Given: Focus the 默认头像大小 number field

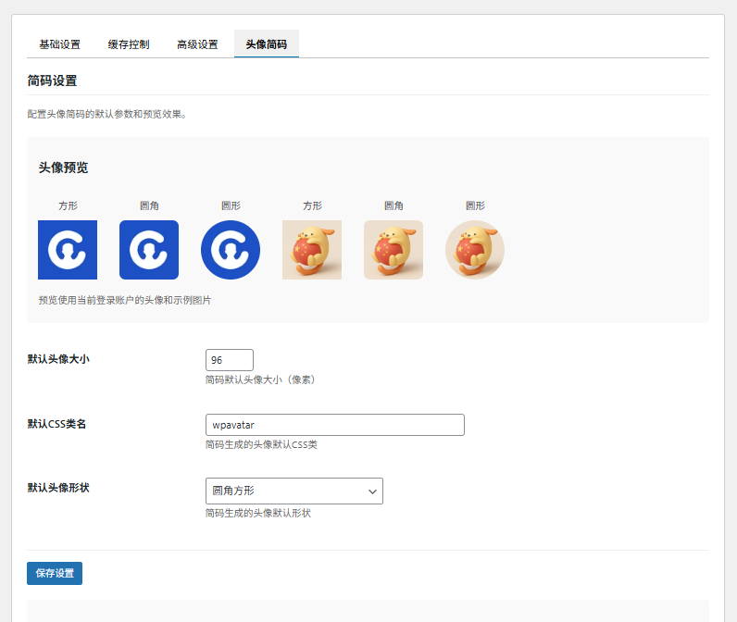Looking at the screenshot, I should pos(230,360).
